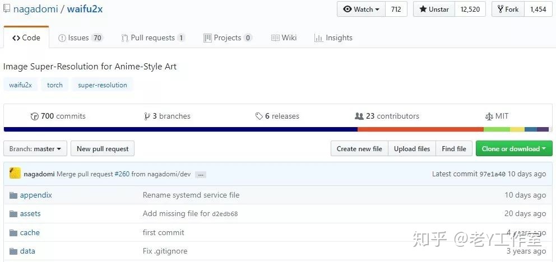The height and width of the screenshot is (262, 556).
Task: Switch to the Code tab
Action: pyautogui.click(x=26, y=38)
